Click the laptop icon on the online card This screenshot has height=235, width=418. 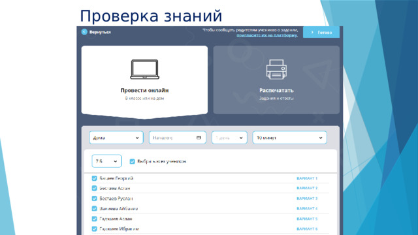[x=144, y=69]
